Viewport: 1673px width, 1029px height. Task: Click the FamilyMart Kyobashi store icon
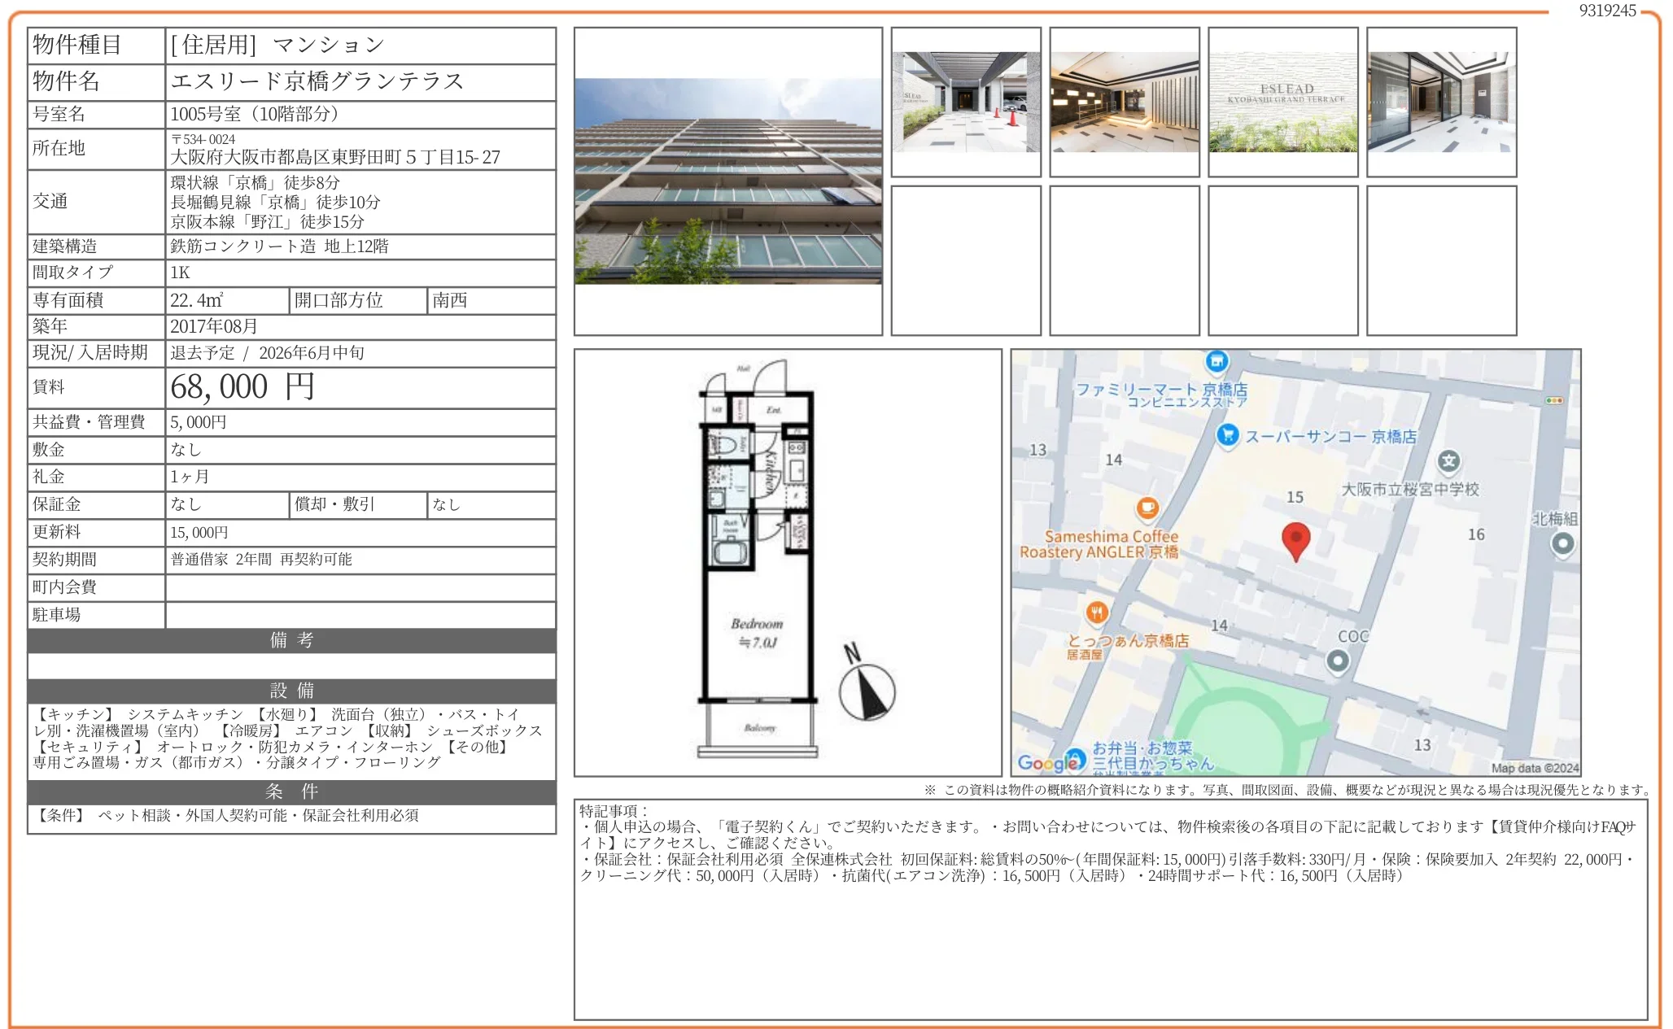[x=1217, y=360]
